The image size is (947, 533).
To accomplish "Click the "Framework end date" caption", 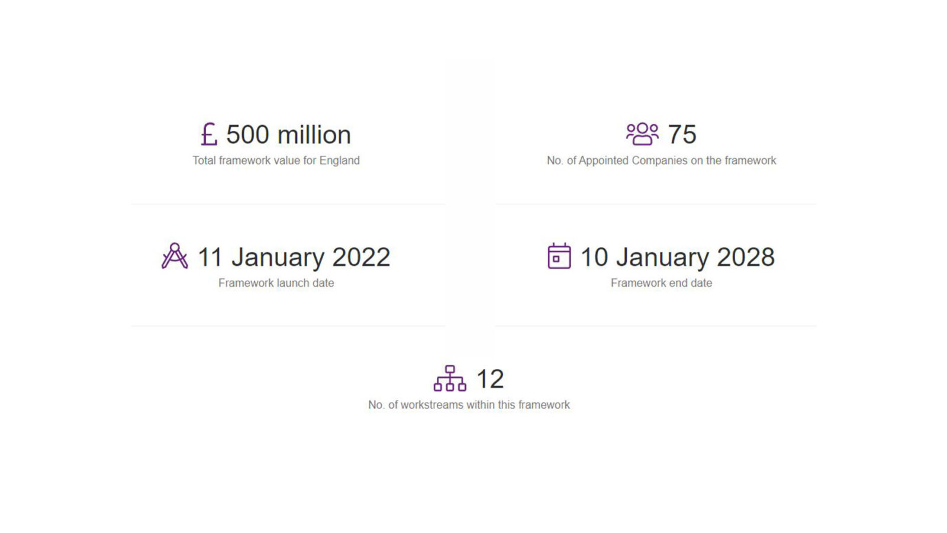I will click(x=661, y=283).
